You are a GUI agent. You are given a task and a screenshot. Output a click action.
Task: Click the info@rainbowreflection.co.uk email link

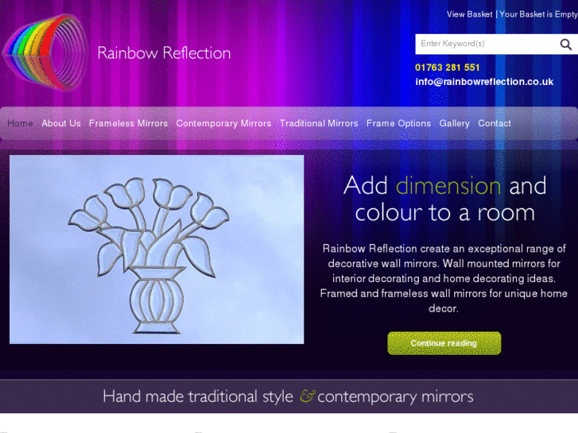484,82
